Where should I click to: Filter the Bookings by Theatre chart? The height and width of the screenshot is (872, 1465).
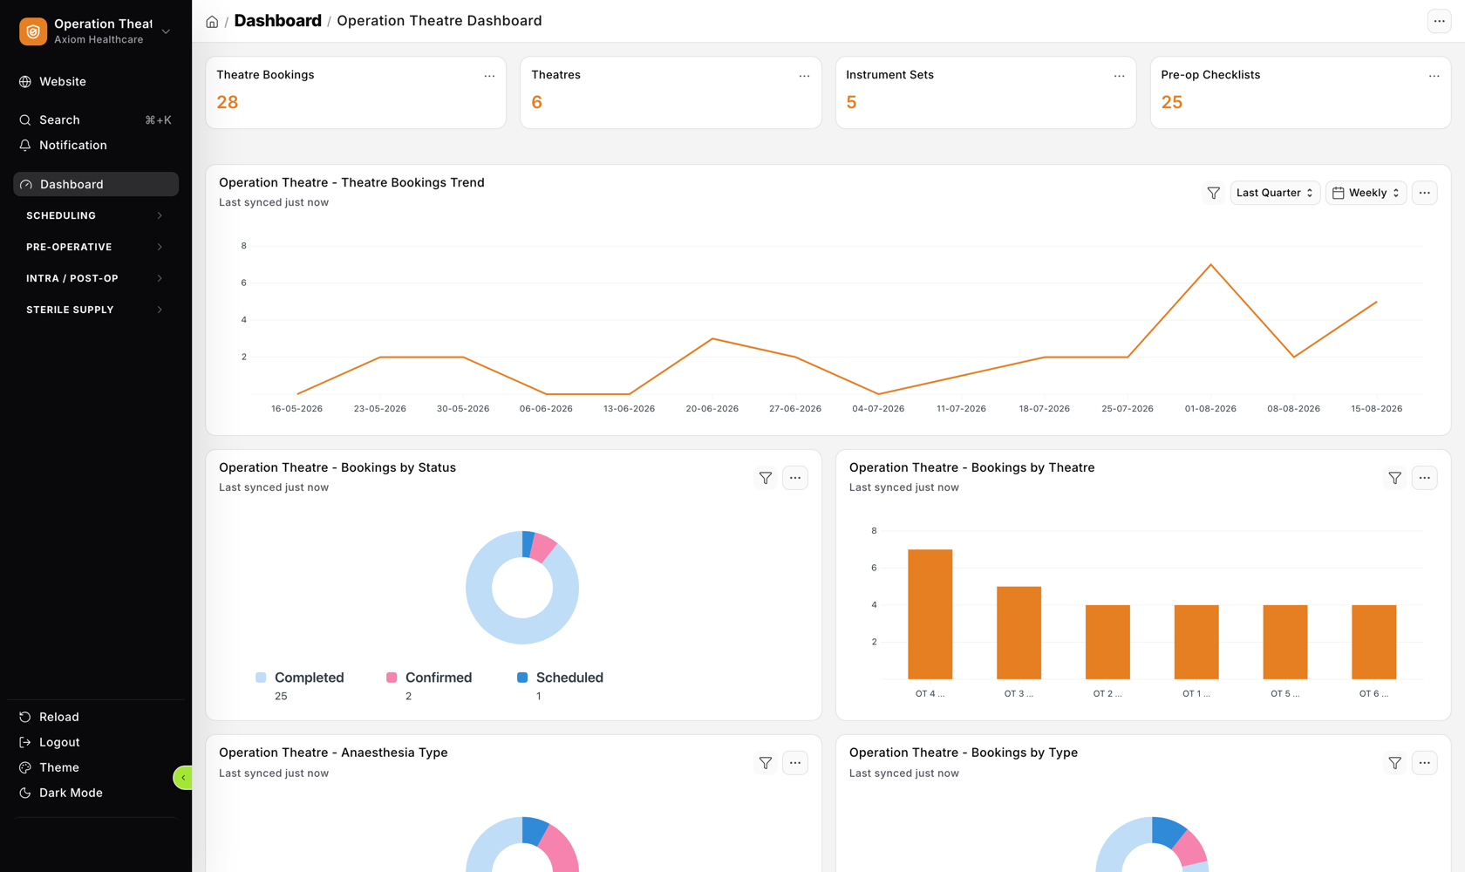1395,478
